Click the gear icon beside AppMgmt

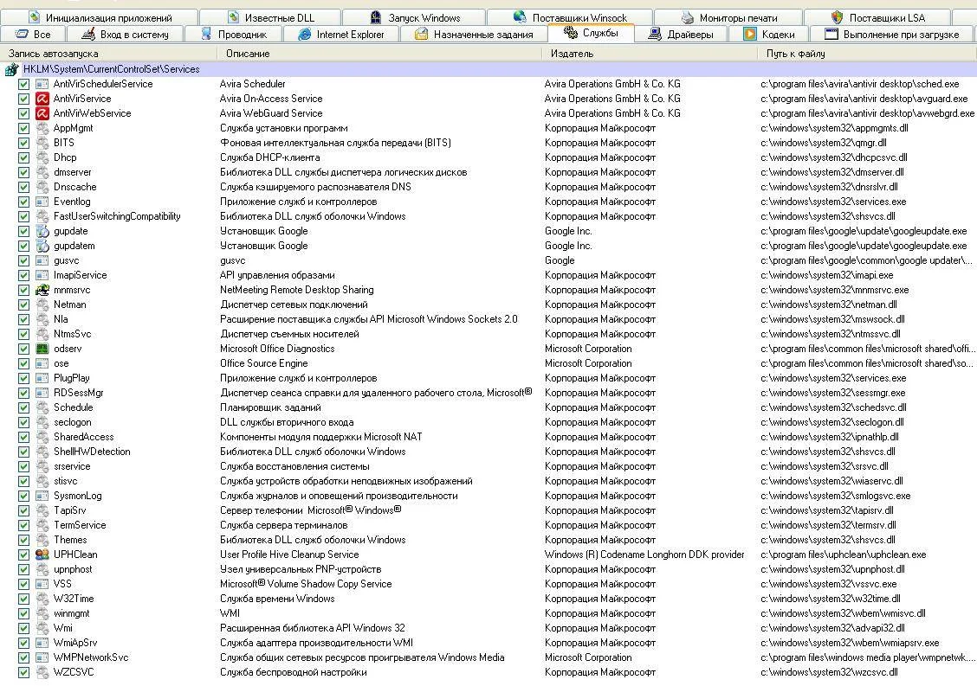pyautogui.click(x=42, y=128)
